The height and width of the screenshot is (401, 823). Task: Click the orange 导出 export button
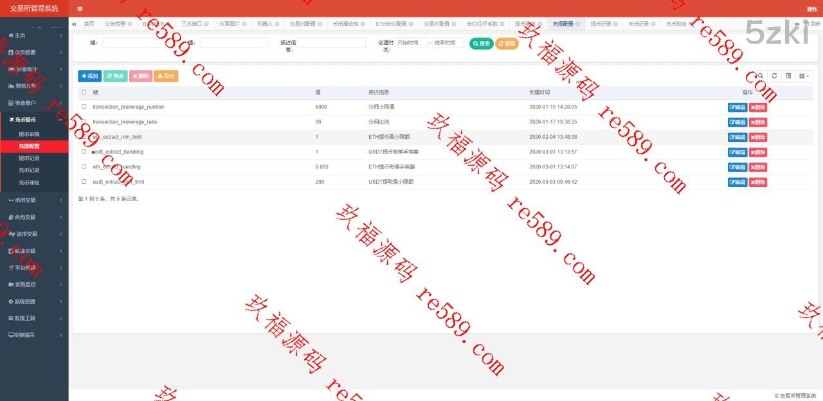click(166, 76)
